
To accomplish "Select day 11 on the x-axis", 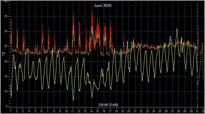I will point(73,111).
